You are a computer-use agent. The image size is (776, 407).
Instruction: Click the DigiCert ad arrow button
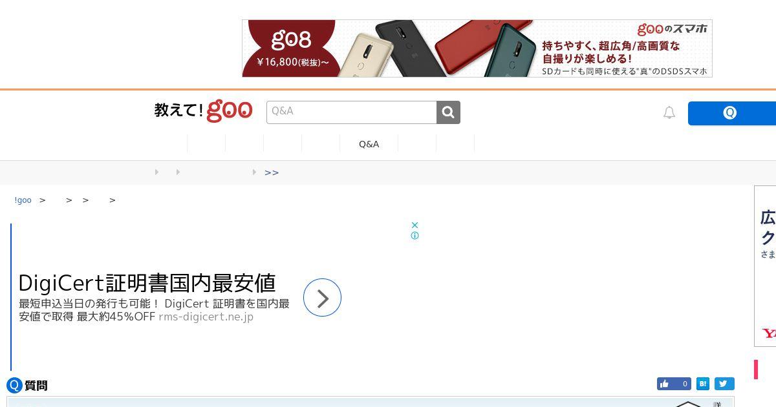[x=322, y=297]
